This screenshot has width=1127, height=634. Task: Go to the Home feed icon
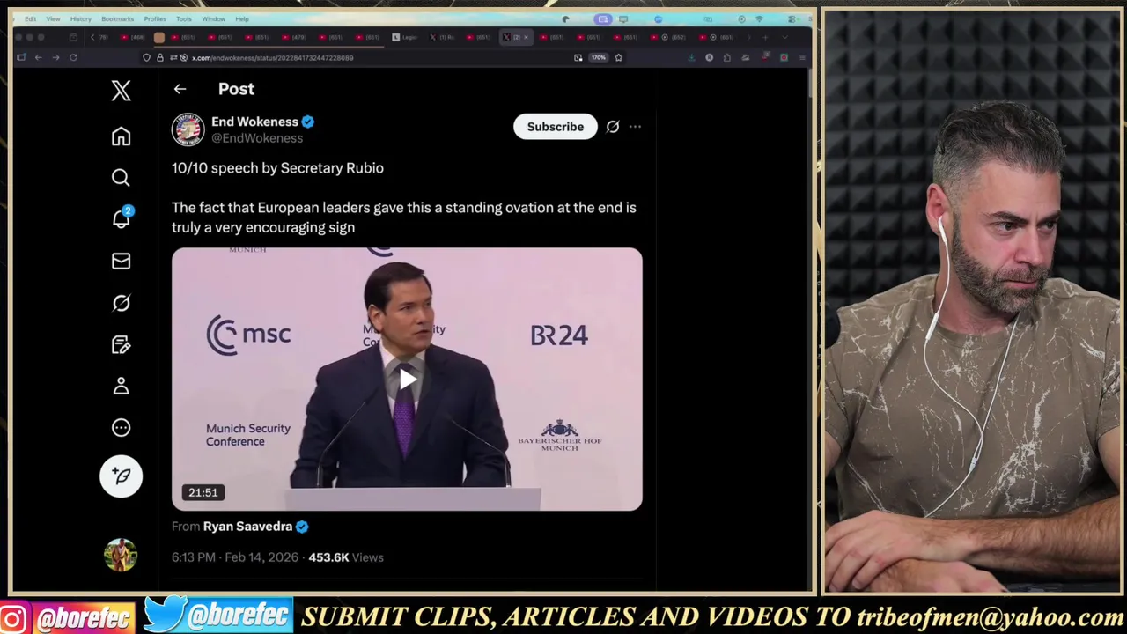coord(121,136)
